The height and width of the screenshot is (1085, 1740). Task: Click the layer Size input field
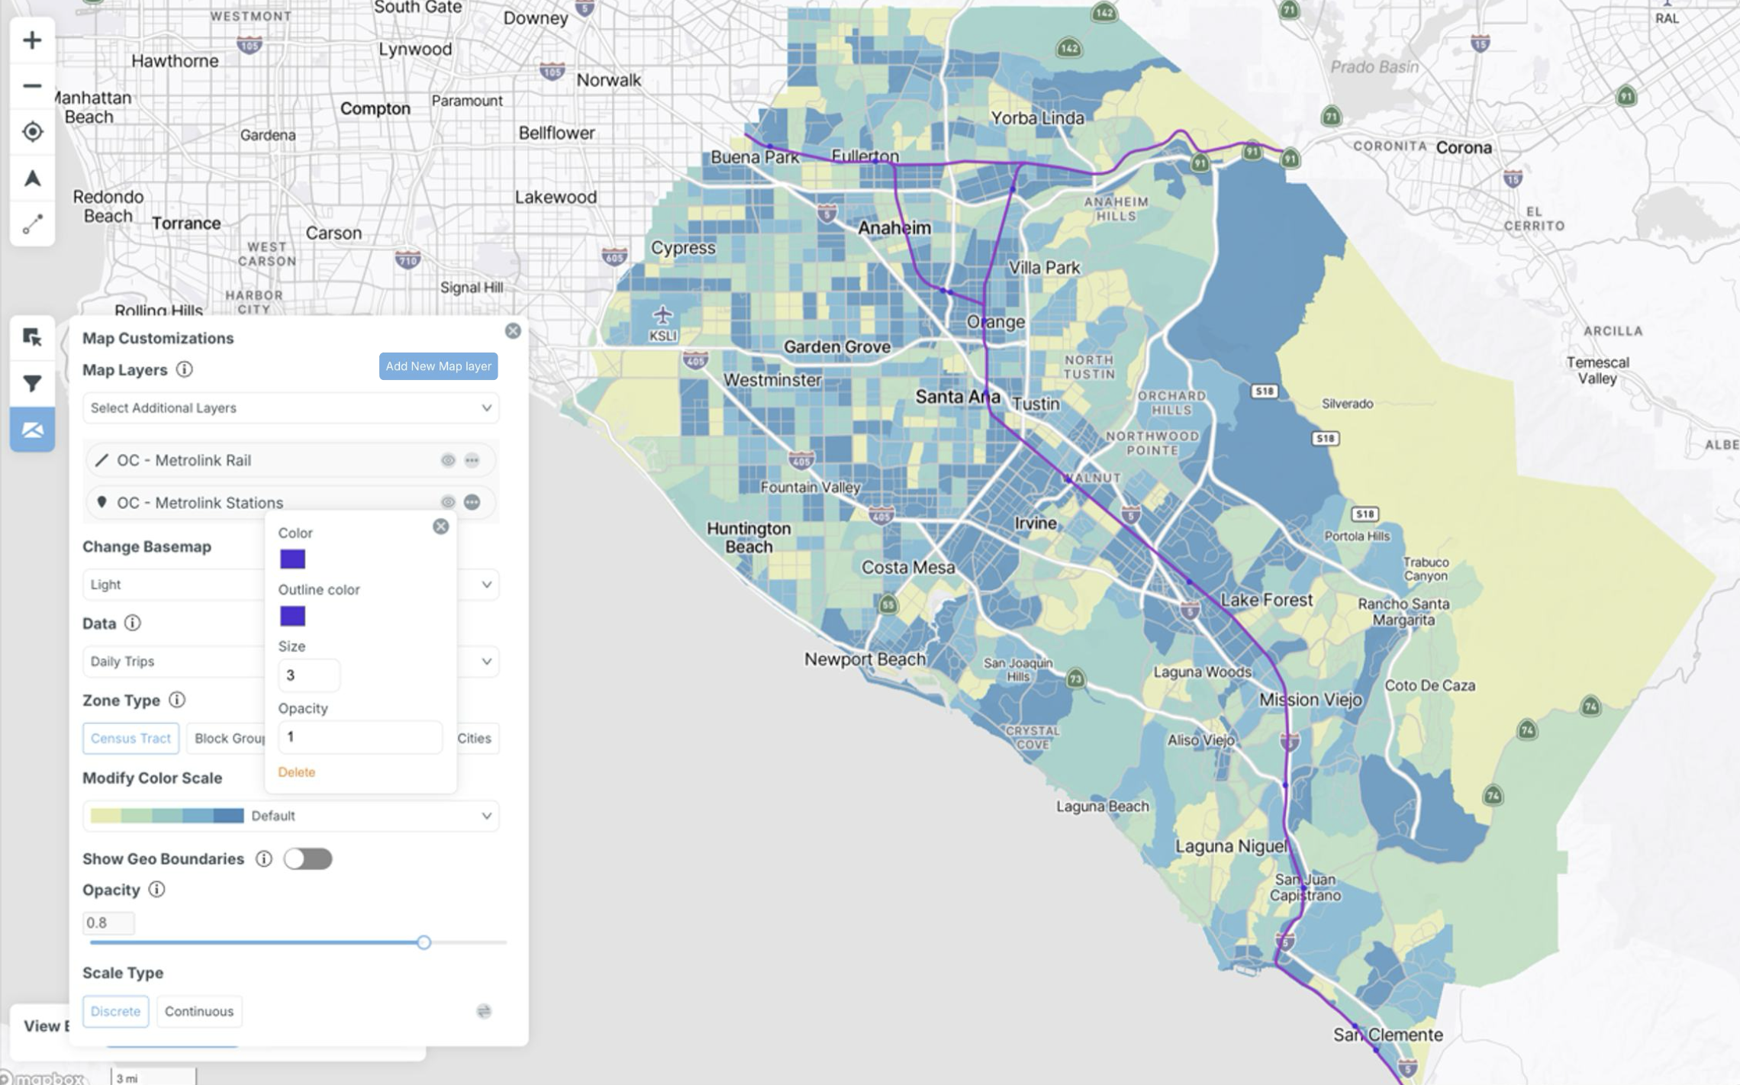[x=308, y=675]
